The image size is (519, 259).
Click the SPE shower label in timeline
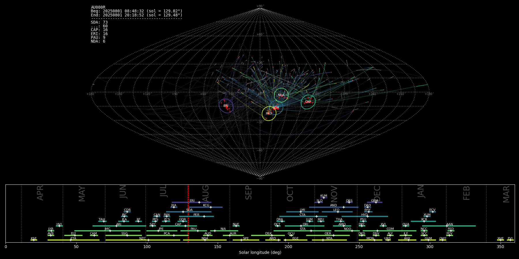(246, 239)
